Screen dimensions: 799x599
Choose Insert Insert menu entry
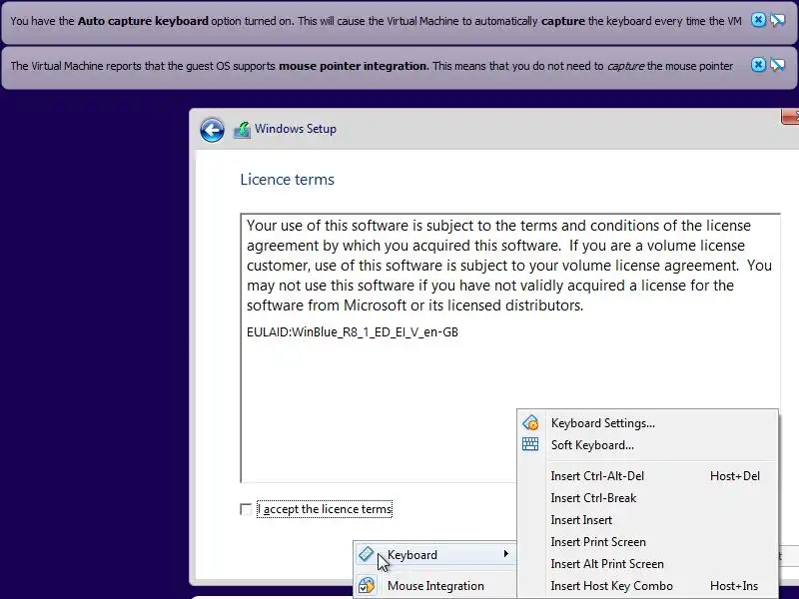(x=647, y=520)
